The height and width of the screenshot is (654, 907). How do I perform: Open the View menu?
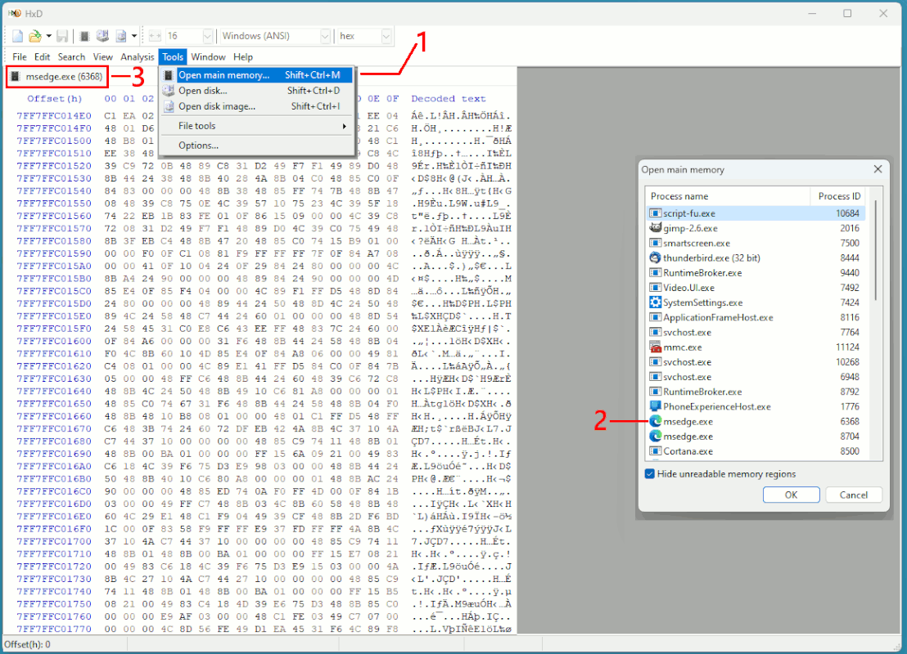click(x=102, y=56)
